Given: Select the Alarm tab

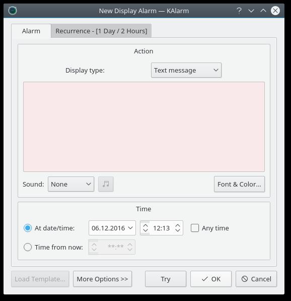Looking at the screenshot, I should 31,31.
